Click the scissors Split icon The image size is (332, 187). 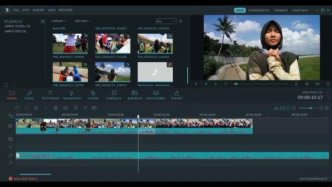tap(46, 108)
